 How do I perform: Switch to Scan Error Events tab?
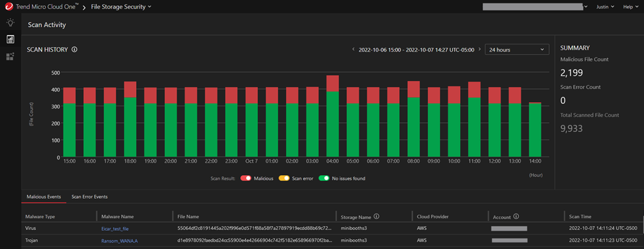[90, 197]
